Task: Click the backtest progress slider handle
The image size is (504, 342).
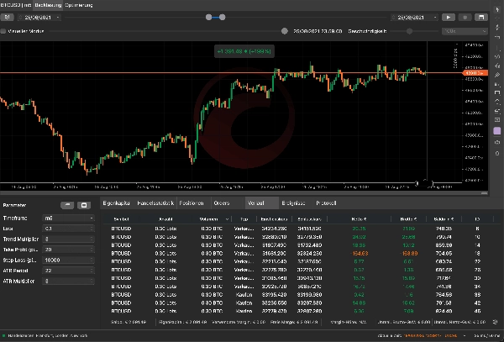Action: pyautogui.click(x=285, y=31)
